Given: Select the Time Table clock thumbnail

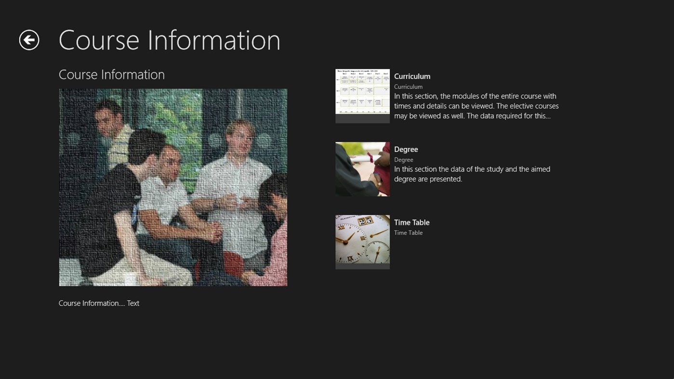Looking at the screenshot, I should pyautogui.click(x=362, y=242).
